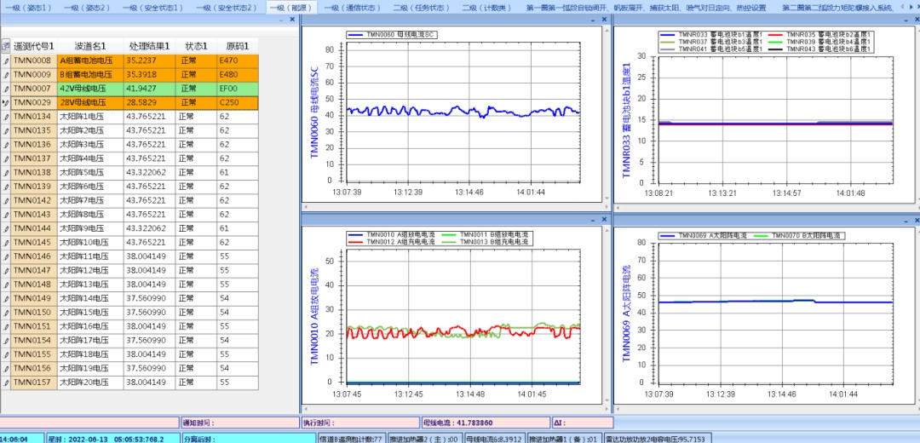Open the 一级（安全状态2）tab
This screenshot has height=443, width=920.
(x=227, y=8)
